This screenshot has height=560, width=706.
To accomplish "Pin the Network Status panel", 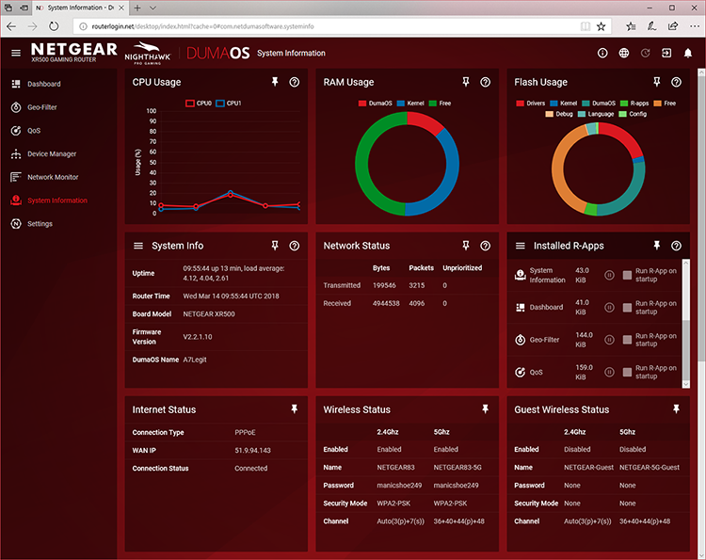I will (x=466, y=246).
